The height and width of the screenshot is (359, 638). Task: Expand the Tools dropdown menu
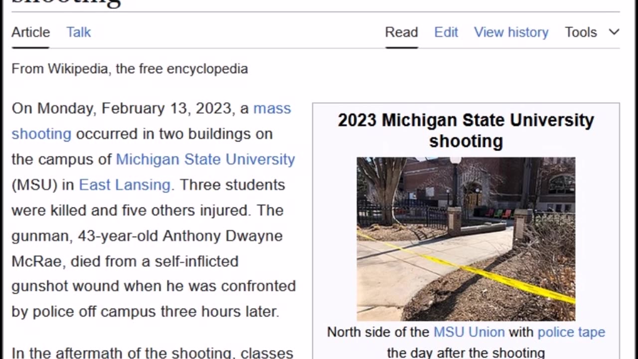point(592,32)
